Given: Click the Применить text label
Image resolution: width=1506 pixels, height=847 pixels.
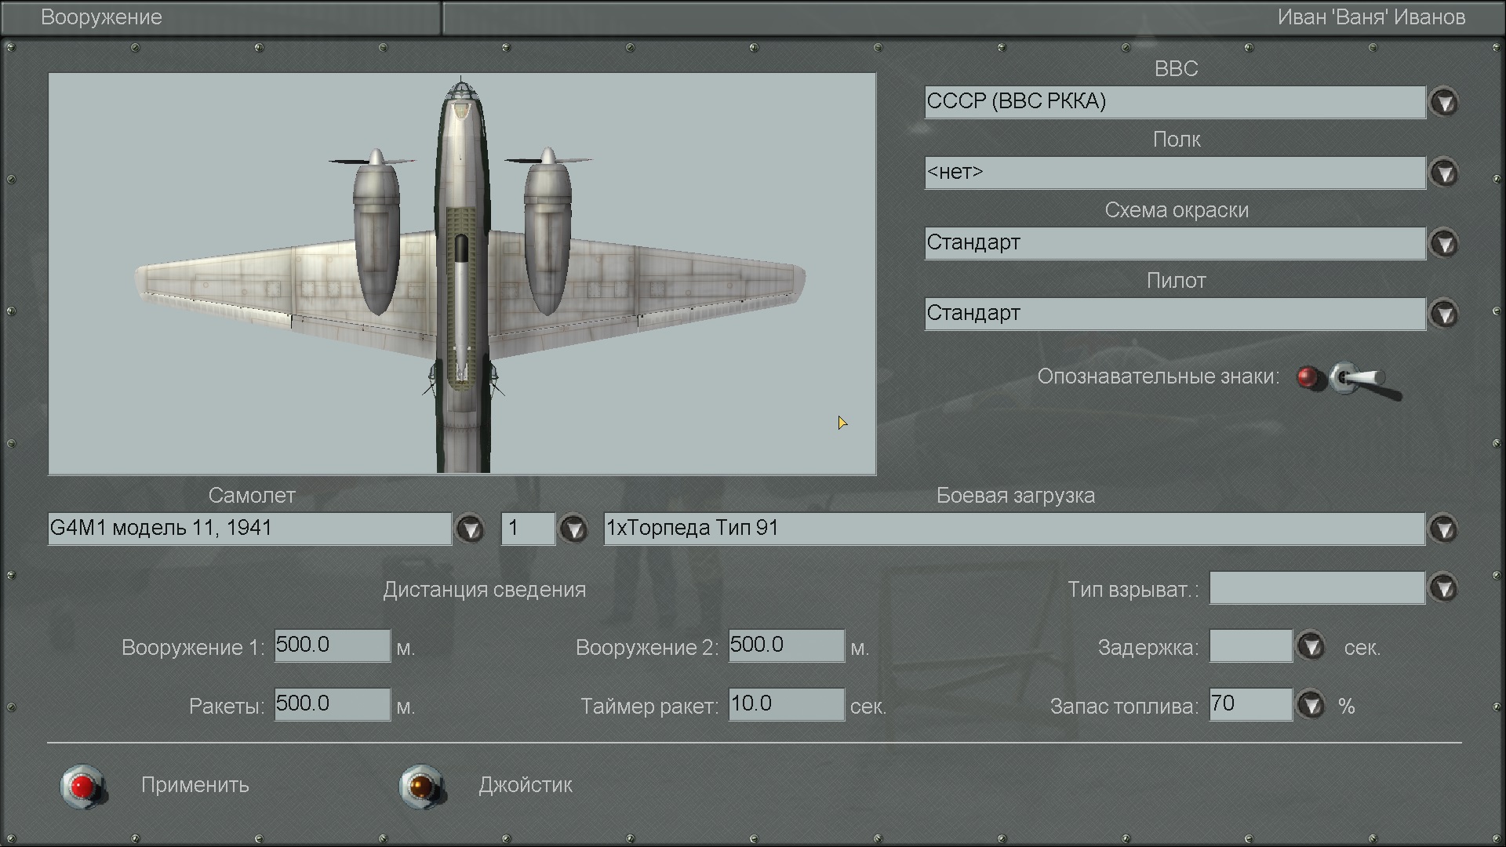Looking at the screenshot, I should 195,785.
